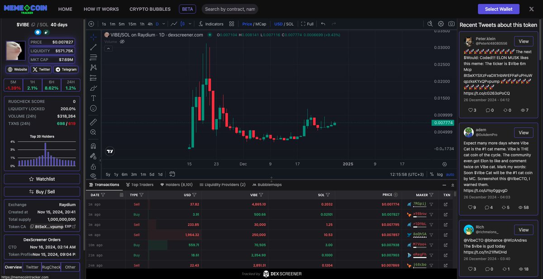This screenshot has width=543, height=279.
Task: Open chart timezone selector 12:15:58 (UTC+3)
Action: tap(407, 175)
